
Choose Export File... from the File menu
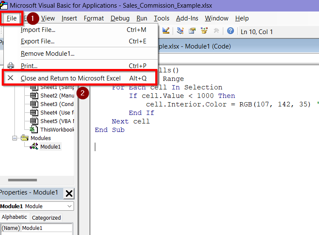coord(81,41)
